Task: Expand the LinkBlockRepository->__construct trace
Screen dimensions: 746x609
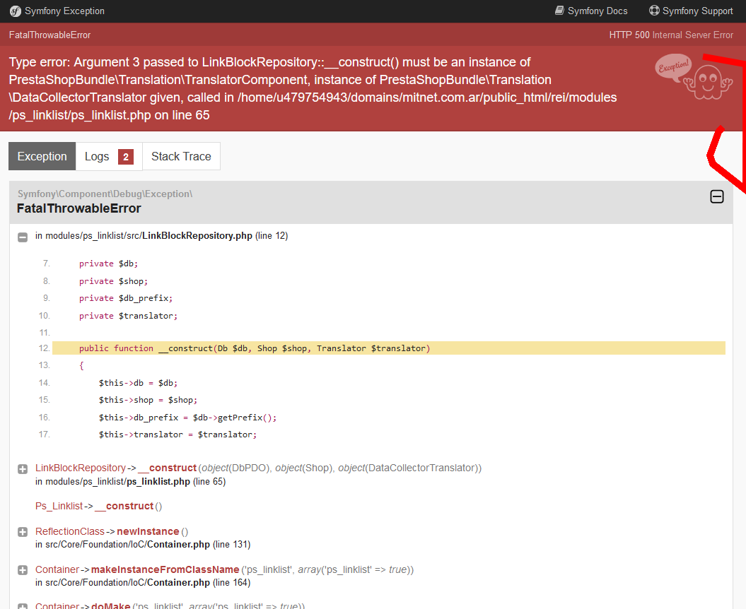Action: [23, 469]
